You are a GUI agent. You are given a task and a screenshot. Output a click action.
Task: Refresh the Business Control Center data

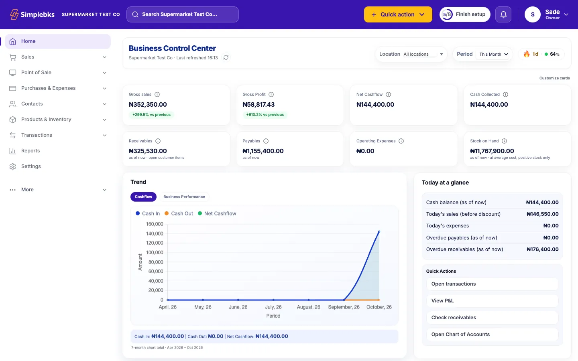[x=226, y=58]
